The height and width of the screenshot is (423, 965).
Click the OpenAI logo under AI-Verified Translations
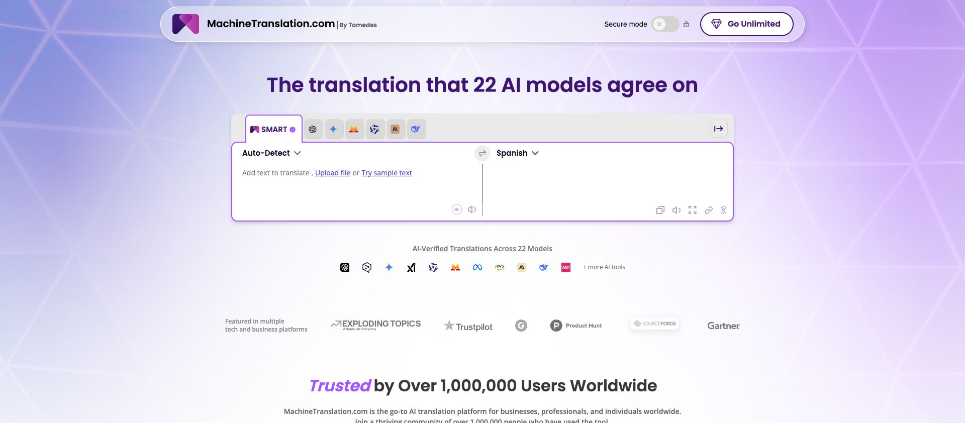(345, 267)
